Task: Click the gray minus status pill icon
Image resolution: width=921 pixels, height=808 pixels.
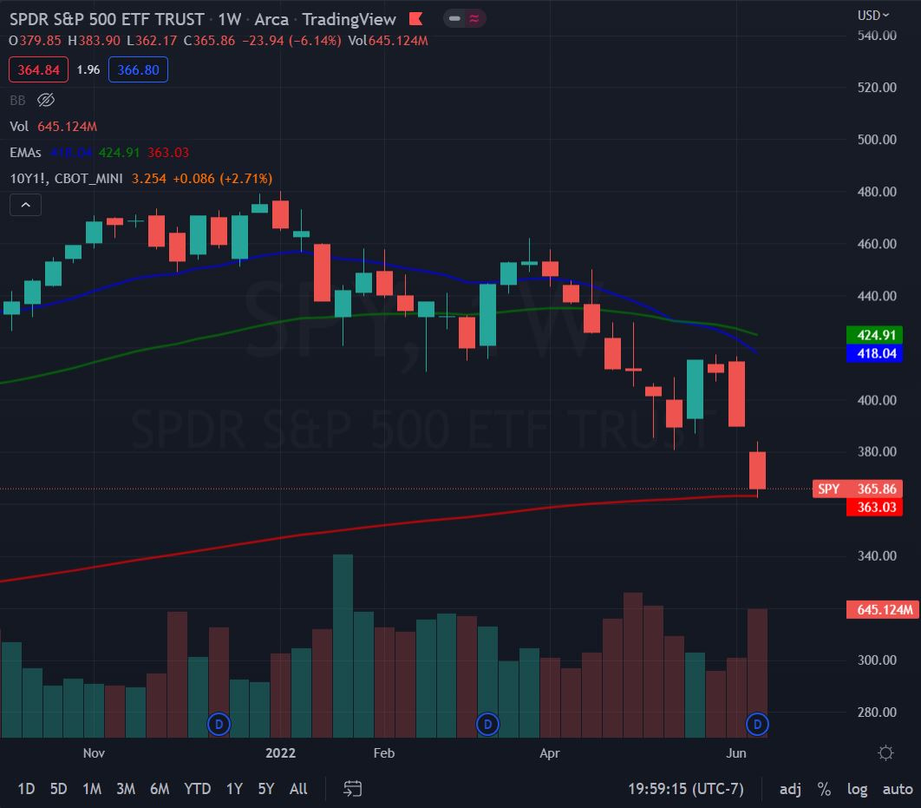Action: (x=454, y=19)
